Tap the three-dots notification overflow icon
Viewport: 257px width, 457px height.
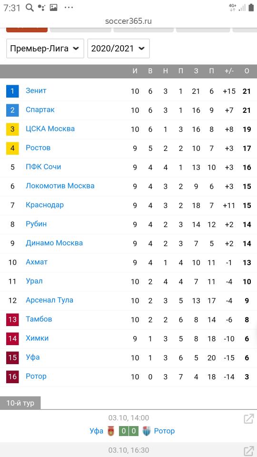[x=69, y=8]
